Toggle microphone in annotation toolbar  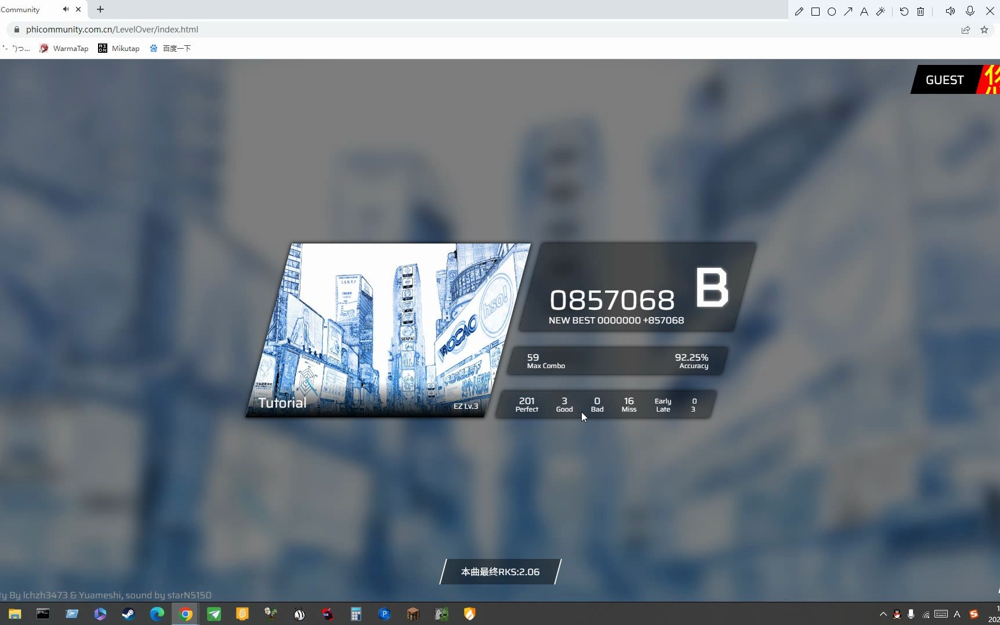[970, 11]
